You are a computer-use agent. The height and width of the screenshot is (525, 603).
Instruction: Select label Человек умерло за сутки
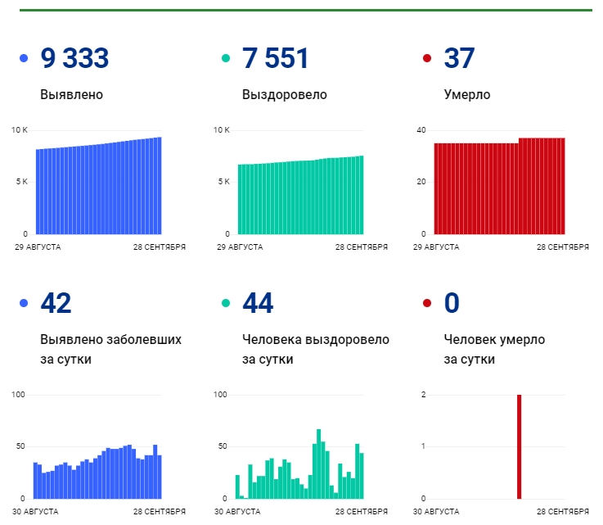click(x=494, y=349)
